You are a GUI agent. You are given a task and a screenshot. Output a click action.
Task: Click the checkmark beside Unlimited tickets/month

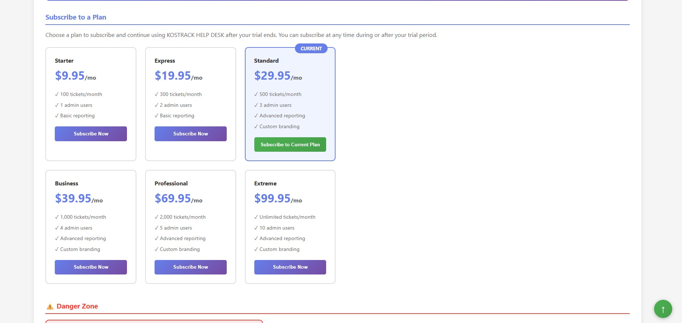[256, 217]
